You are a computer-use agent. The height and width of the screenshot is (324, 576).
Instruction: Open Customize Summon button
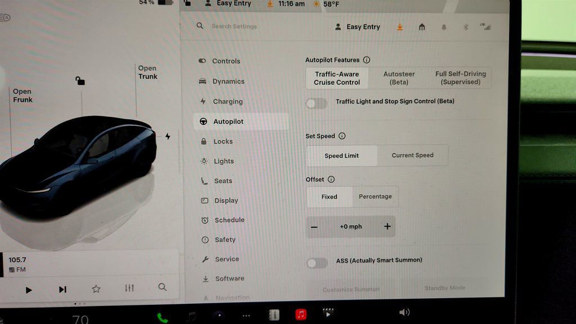351,290
